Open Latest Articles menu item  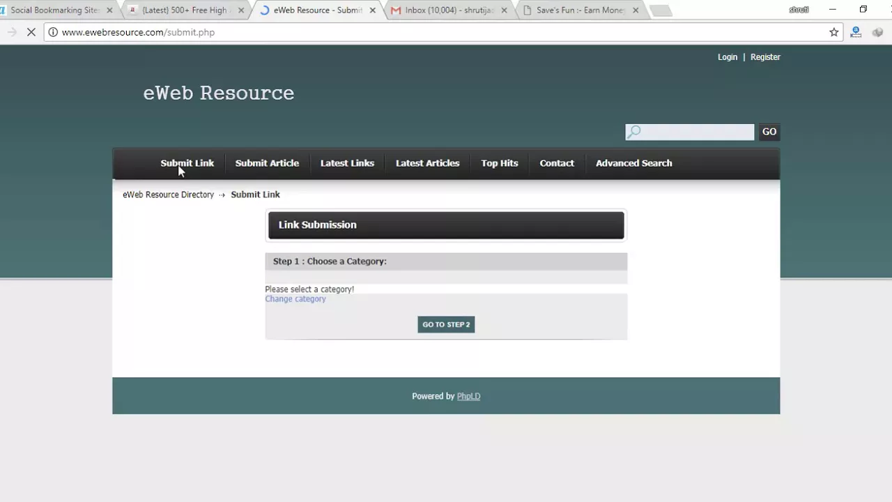(427, 163)
